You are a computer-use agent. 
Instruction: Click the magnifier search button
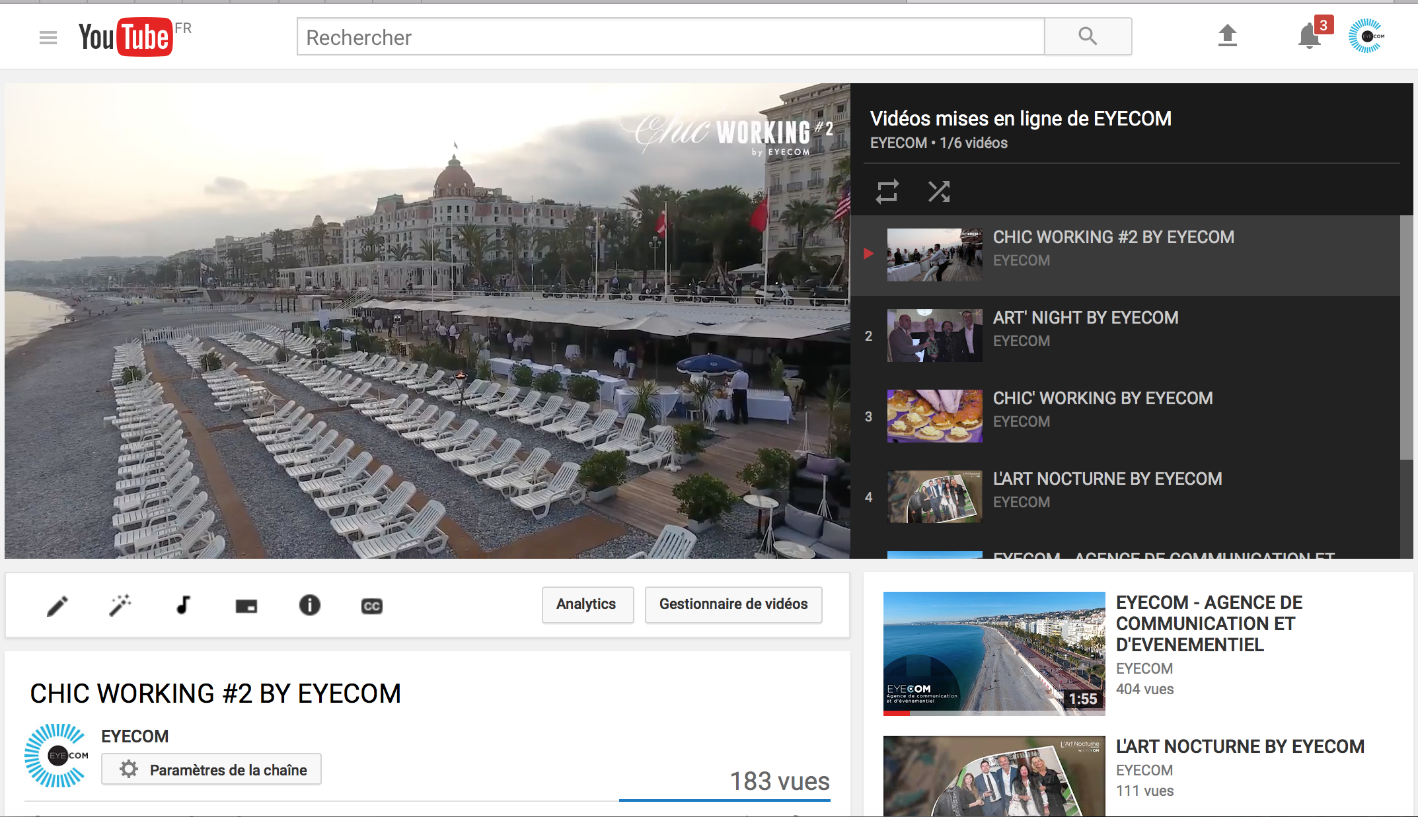pos(1088,36)
